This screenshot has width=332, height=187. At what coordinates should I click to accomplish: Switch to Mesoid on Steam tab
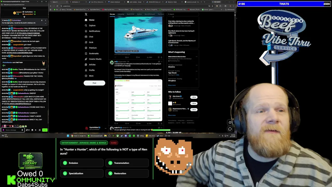coord(174,2)
